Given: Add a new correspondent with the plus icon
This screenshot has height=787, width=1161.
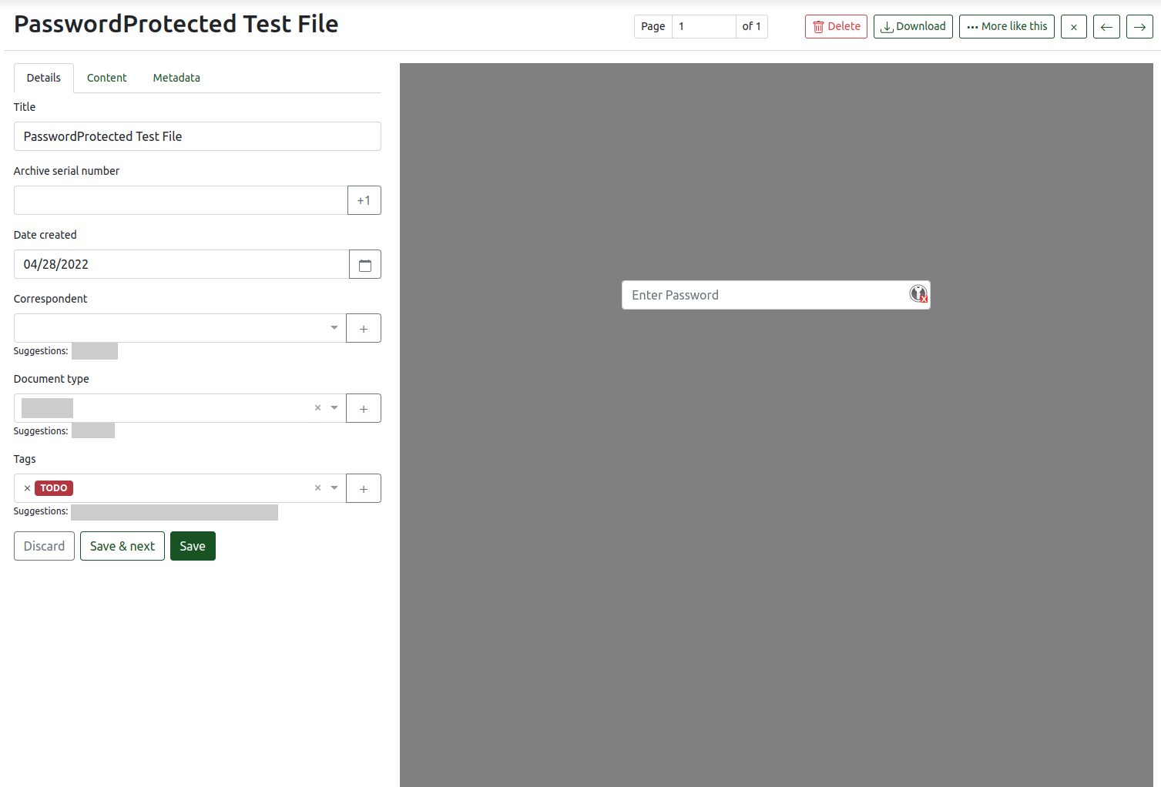Looking at the screenshot, I should (x=363, y=327).
